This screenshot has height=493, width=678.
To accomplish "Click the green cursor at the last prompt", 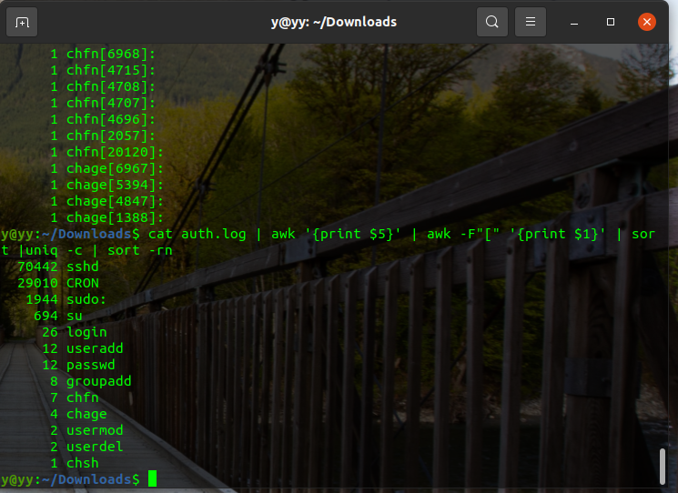I will coord(152,478).
